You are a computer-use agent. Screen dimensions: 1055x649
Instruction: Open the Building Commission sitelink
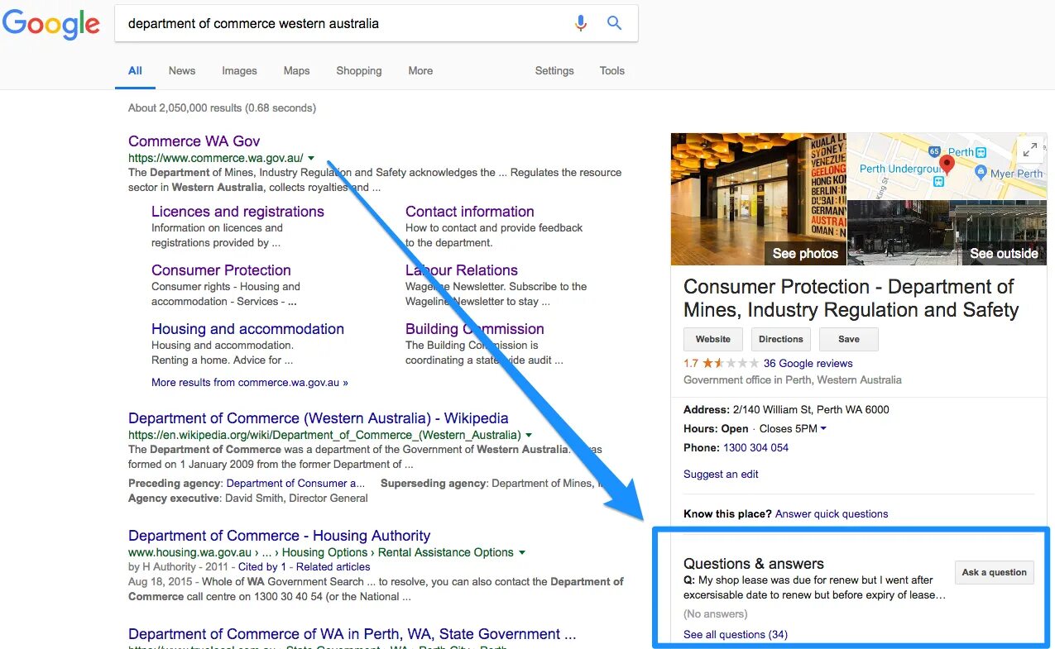click(x=475, y=329)
